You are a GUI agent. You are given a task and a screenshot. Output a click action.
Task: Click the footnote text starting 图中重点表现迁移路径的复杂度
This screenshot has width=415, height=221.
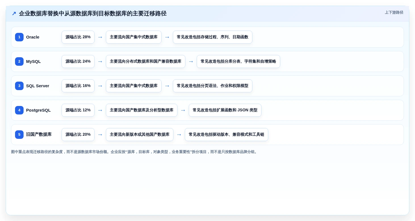[134, 152]
